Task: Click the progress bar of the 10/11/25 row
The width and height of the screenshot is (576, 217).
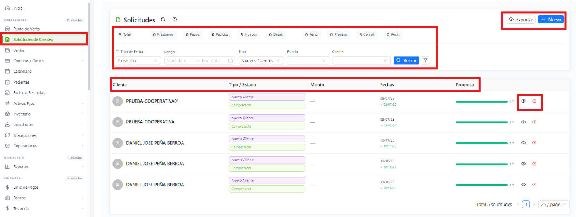Action: 482,143
